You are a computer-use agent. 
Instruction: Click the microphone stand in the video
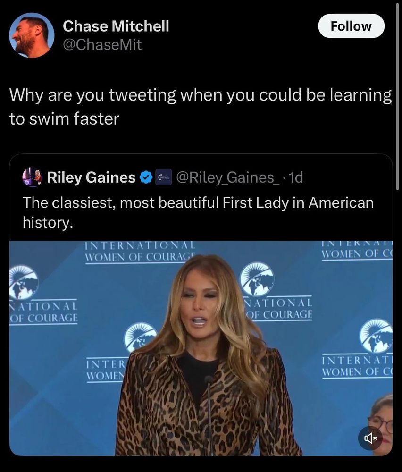click(x=209, y=415)
